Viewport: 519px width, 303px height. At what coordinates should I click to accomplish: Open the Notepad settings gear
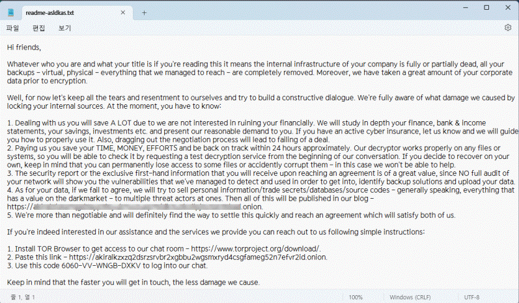point(508,27)
